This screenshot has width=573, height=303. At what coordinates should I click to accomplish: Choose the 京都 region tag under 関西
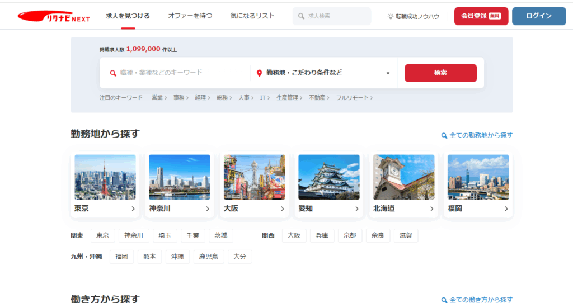350,235
